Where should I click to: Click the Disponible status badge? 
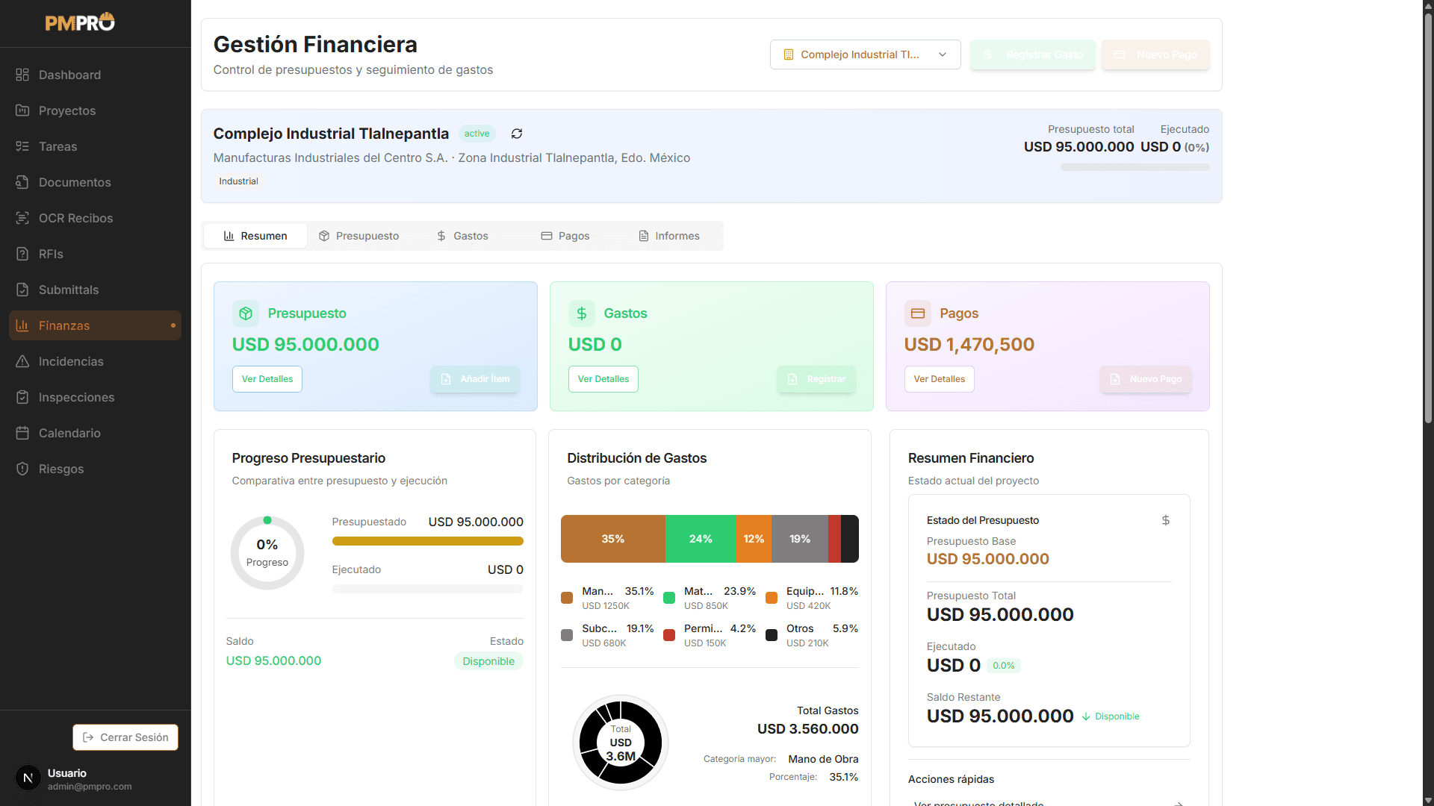click(x=488, y=661)
